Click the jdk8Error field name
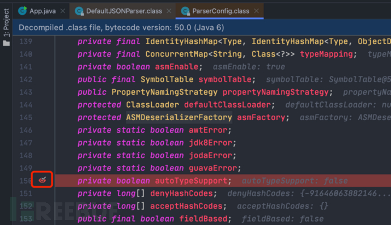Viewport: 391px width, 225px height. tap(210, 143)
